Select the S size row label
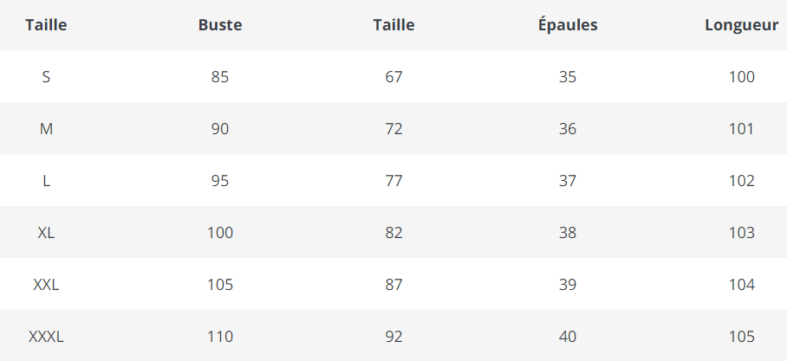 [x=46, y=77]
